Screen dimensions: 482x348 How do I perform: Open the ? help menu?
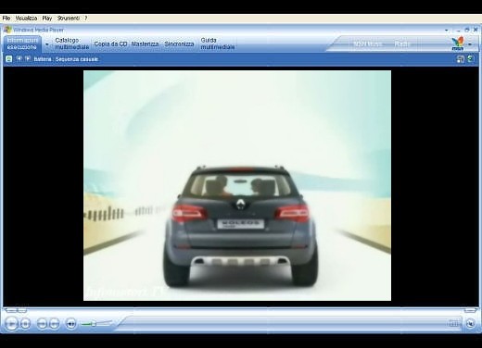pyautogui.click(x=86, y=19)
